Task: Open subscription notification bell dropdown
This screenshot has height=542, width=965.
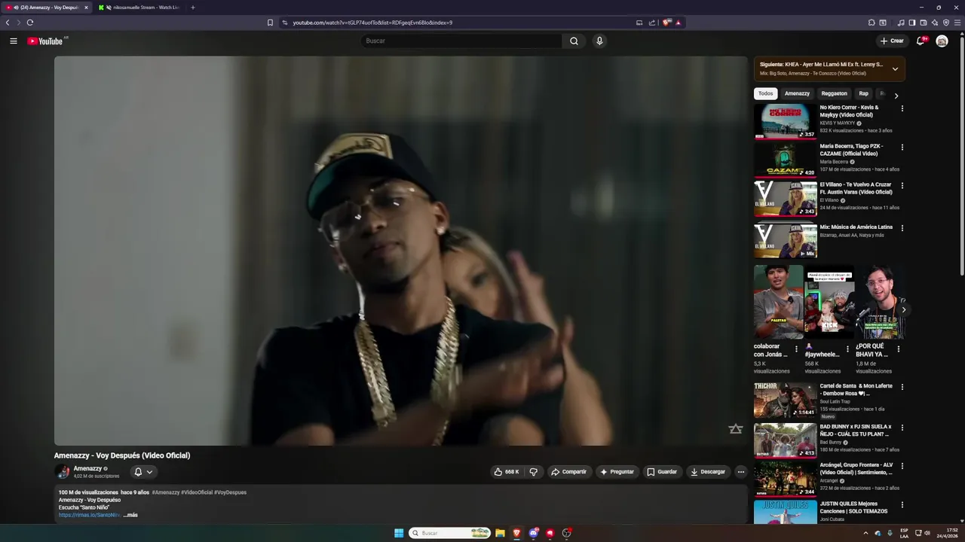Action: click(x=143, y=472)
